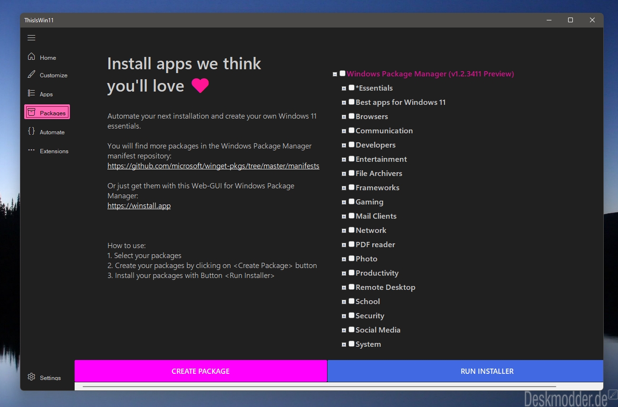This screenshot has height=407, width=618.
Task: Tick the Remote Desktop checkbox
Action: tap(351, 287)
